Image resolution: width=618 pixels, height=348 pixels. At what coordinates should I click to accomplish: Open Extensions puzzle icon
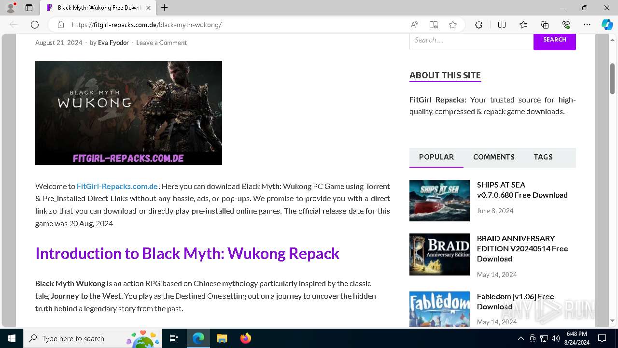coord(478,25)
